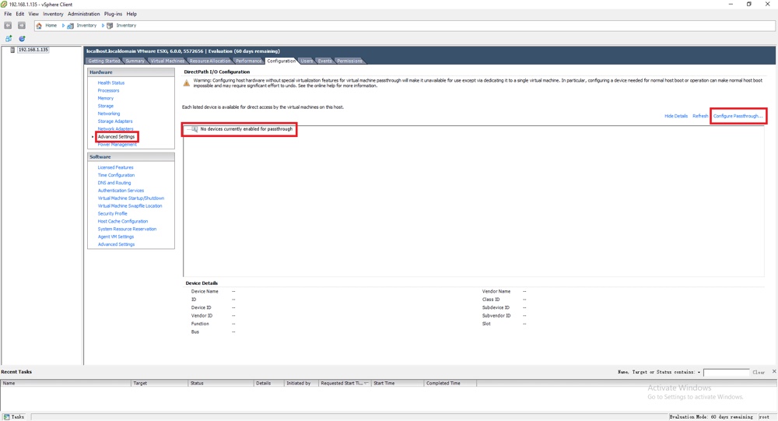Sort tasks by Name column header
This screenshot has height=421, width=778.
click(65, 384)
